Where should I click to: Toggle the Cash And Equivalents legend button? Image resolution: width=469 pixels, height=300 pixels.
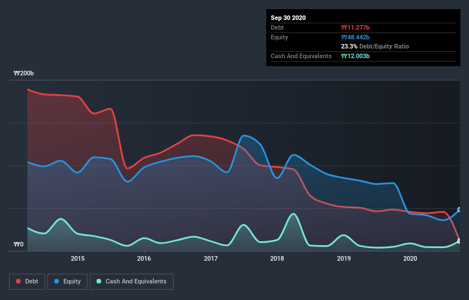coord(131,282)
